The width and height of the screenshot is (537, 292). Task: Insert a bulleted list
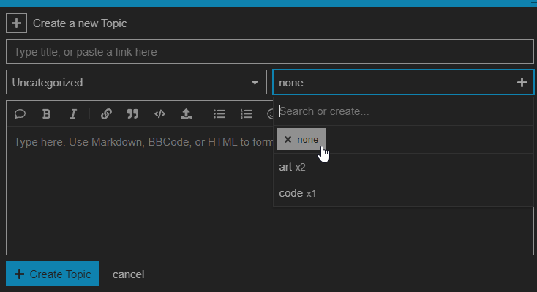(x=219, y=113)
